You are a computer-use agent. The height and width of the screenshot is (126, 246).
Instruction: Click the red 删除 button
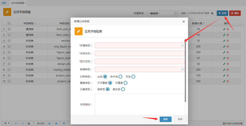coord(235,13)
